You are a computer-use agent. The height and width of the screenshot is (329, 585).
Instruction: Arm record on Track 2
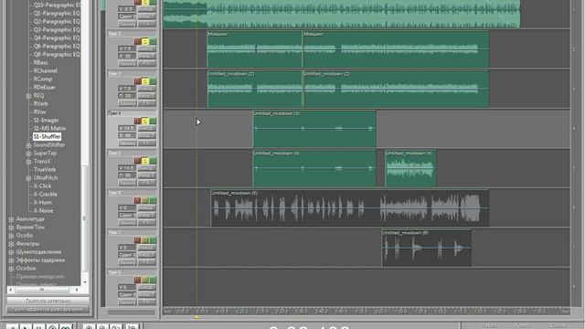click(x=137, y=41)
